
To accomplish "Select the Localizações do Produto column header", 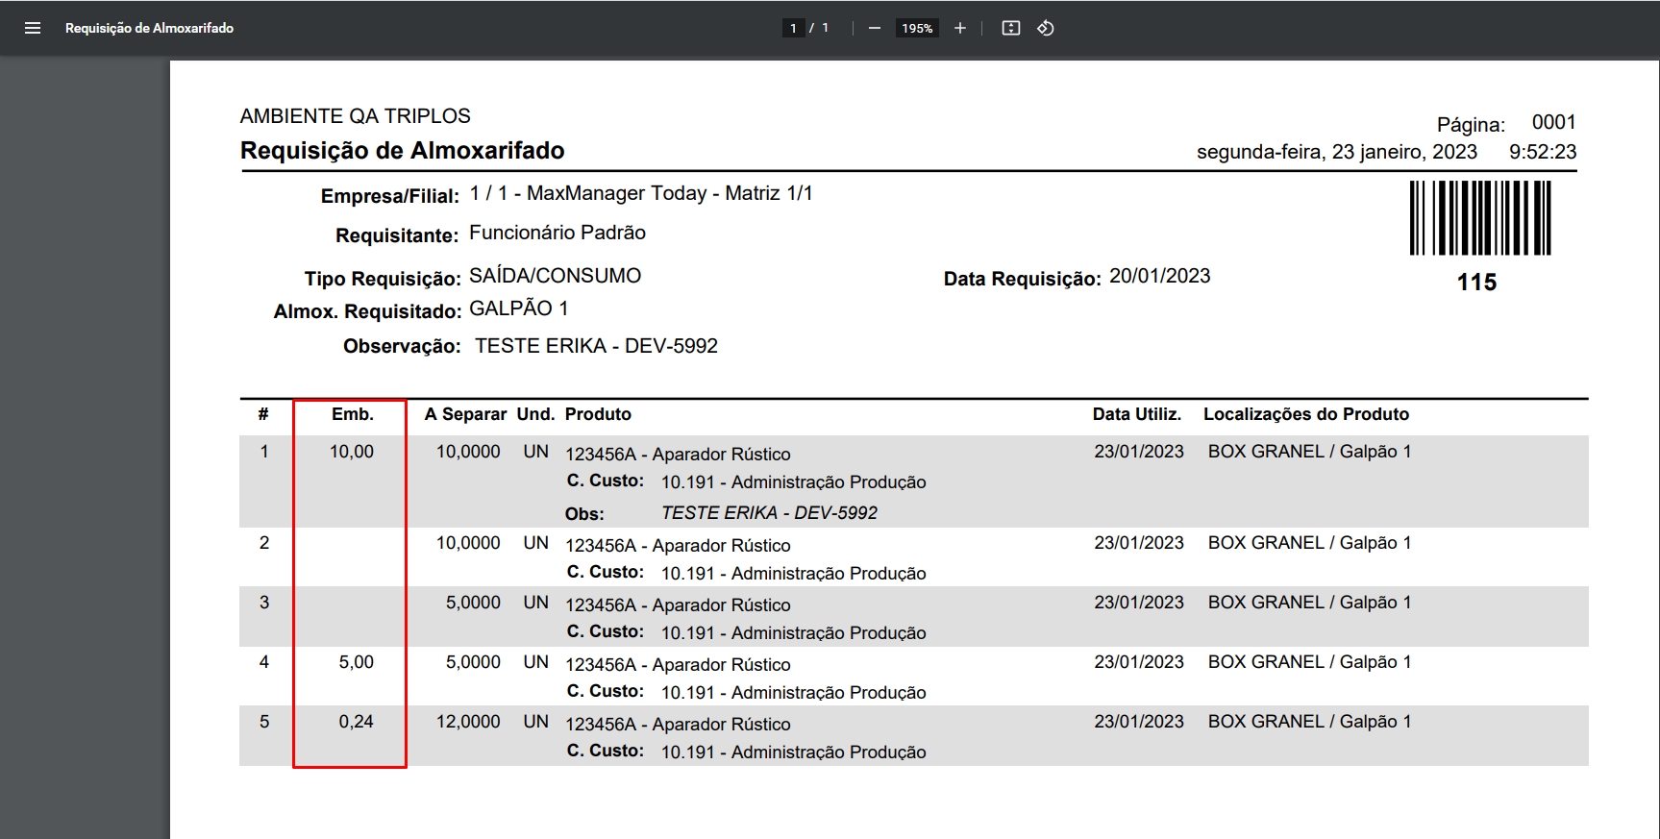I will pyautogui.click(x=1306, y=414).
